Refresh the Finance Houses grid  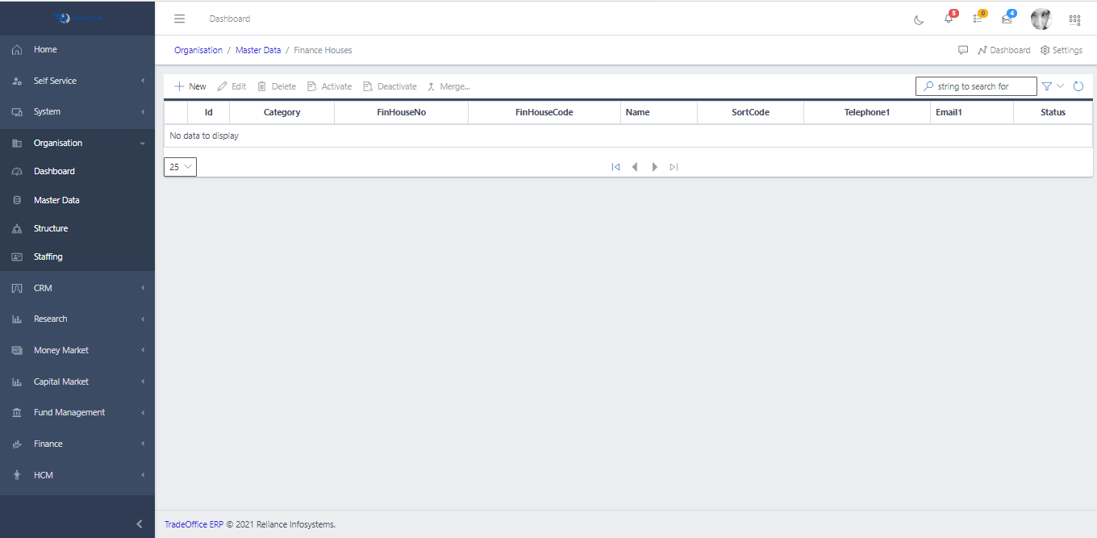click(1078, 86)
